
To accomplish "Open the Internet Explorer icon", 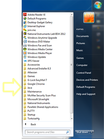I will [25, 26].
